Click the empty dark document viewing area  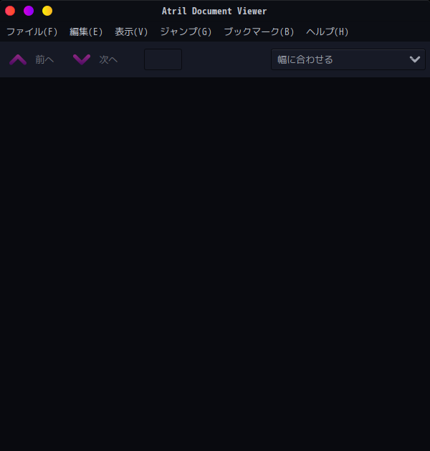pos(215,264)
